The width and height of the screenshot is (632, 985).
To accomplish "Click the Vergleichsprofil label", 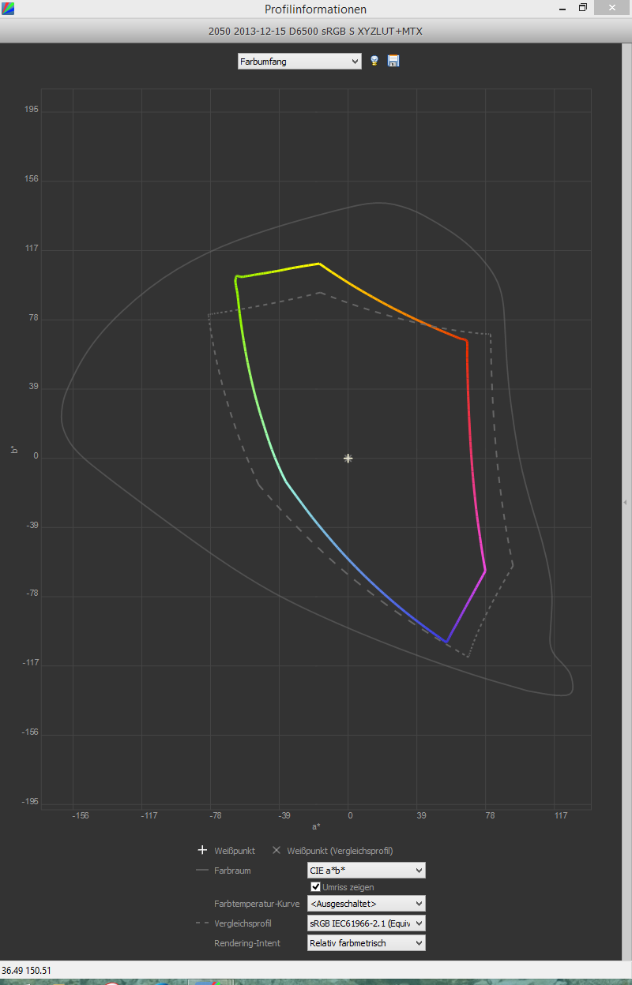I will coord(243,923).
